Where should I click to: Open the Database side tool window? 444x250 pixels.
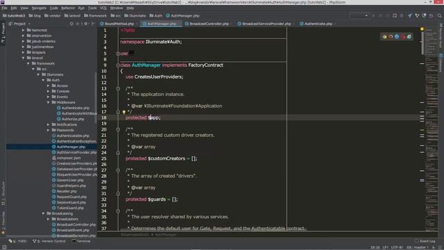tap(441, 63)
